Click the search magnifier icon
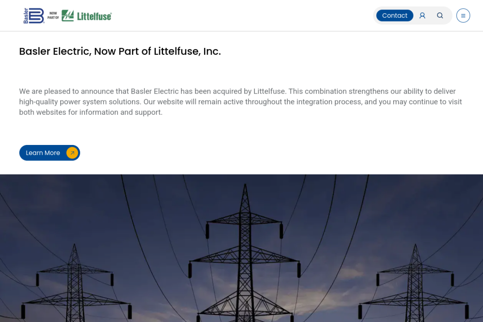Viewport: 483px width, 322px height. pos(440,15)
